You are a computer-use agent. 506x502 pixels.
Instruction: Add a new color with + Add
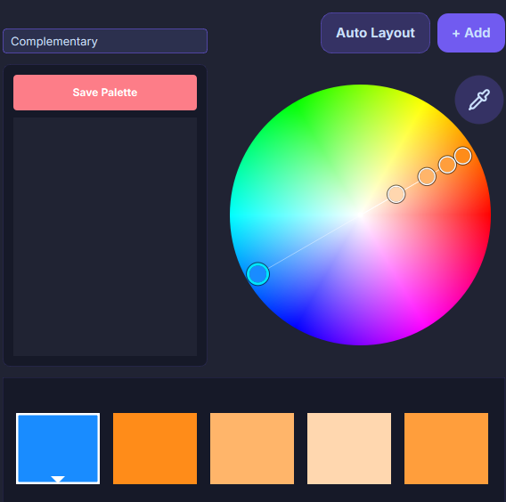click(471, 33)
